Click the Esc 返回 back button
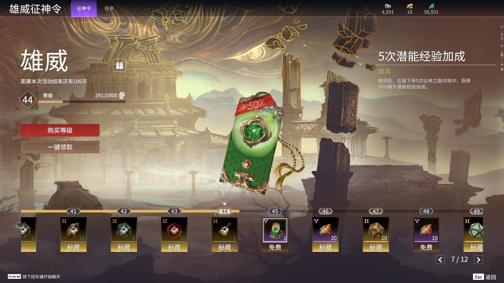The width and height of the screenshot is (504, 283). [x=485, y=277]
